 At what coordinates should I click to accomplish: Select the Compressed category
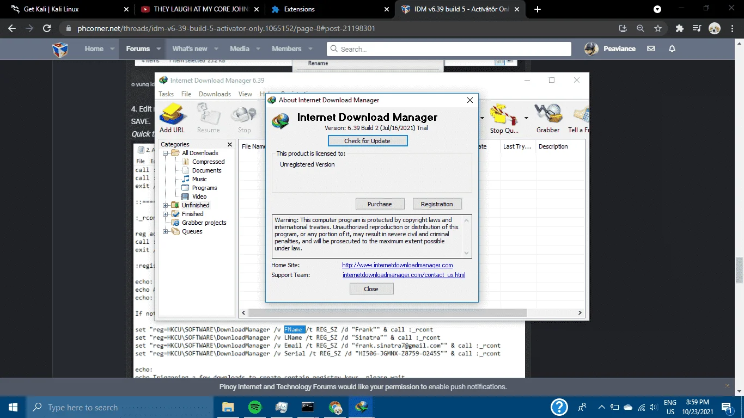point(208,162)
